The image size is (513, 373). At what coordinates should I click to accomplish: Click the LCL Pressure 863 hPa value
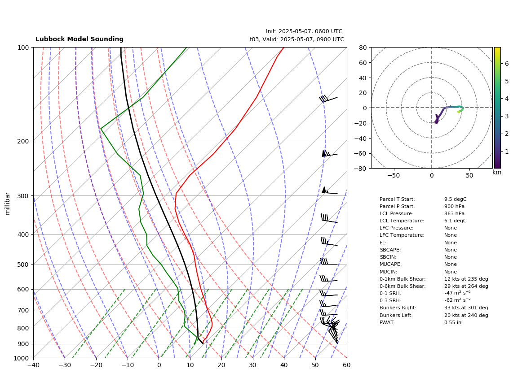[x=454, y=213]
